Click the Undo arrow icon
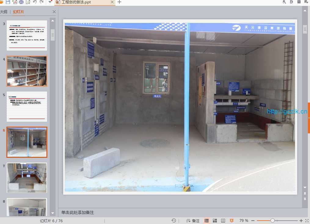310x224 pixels. coord(35,2)
